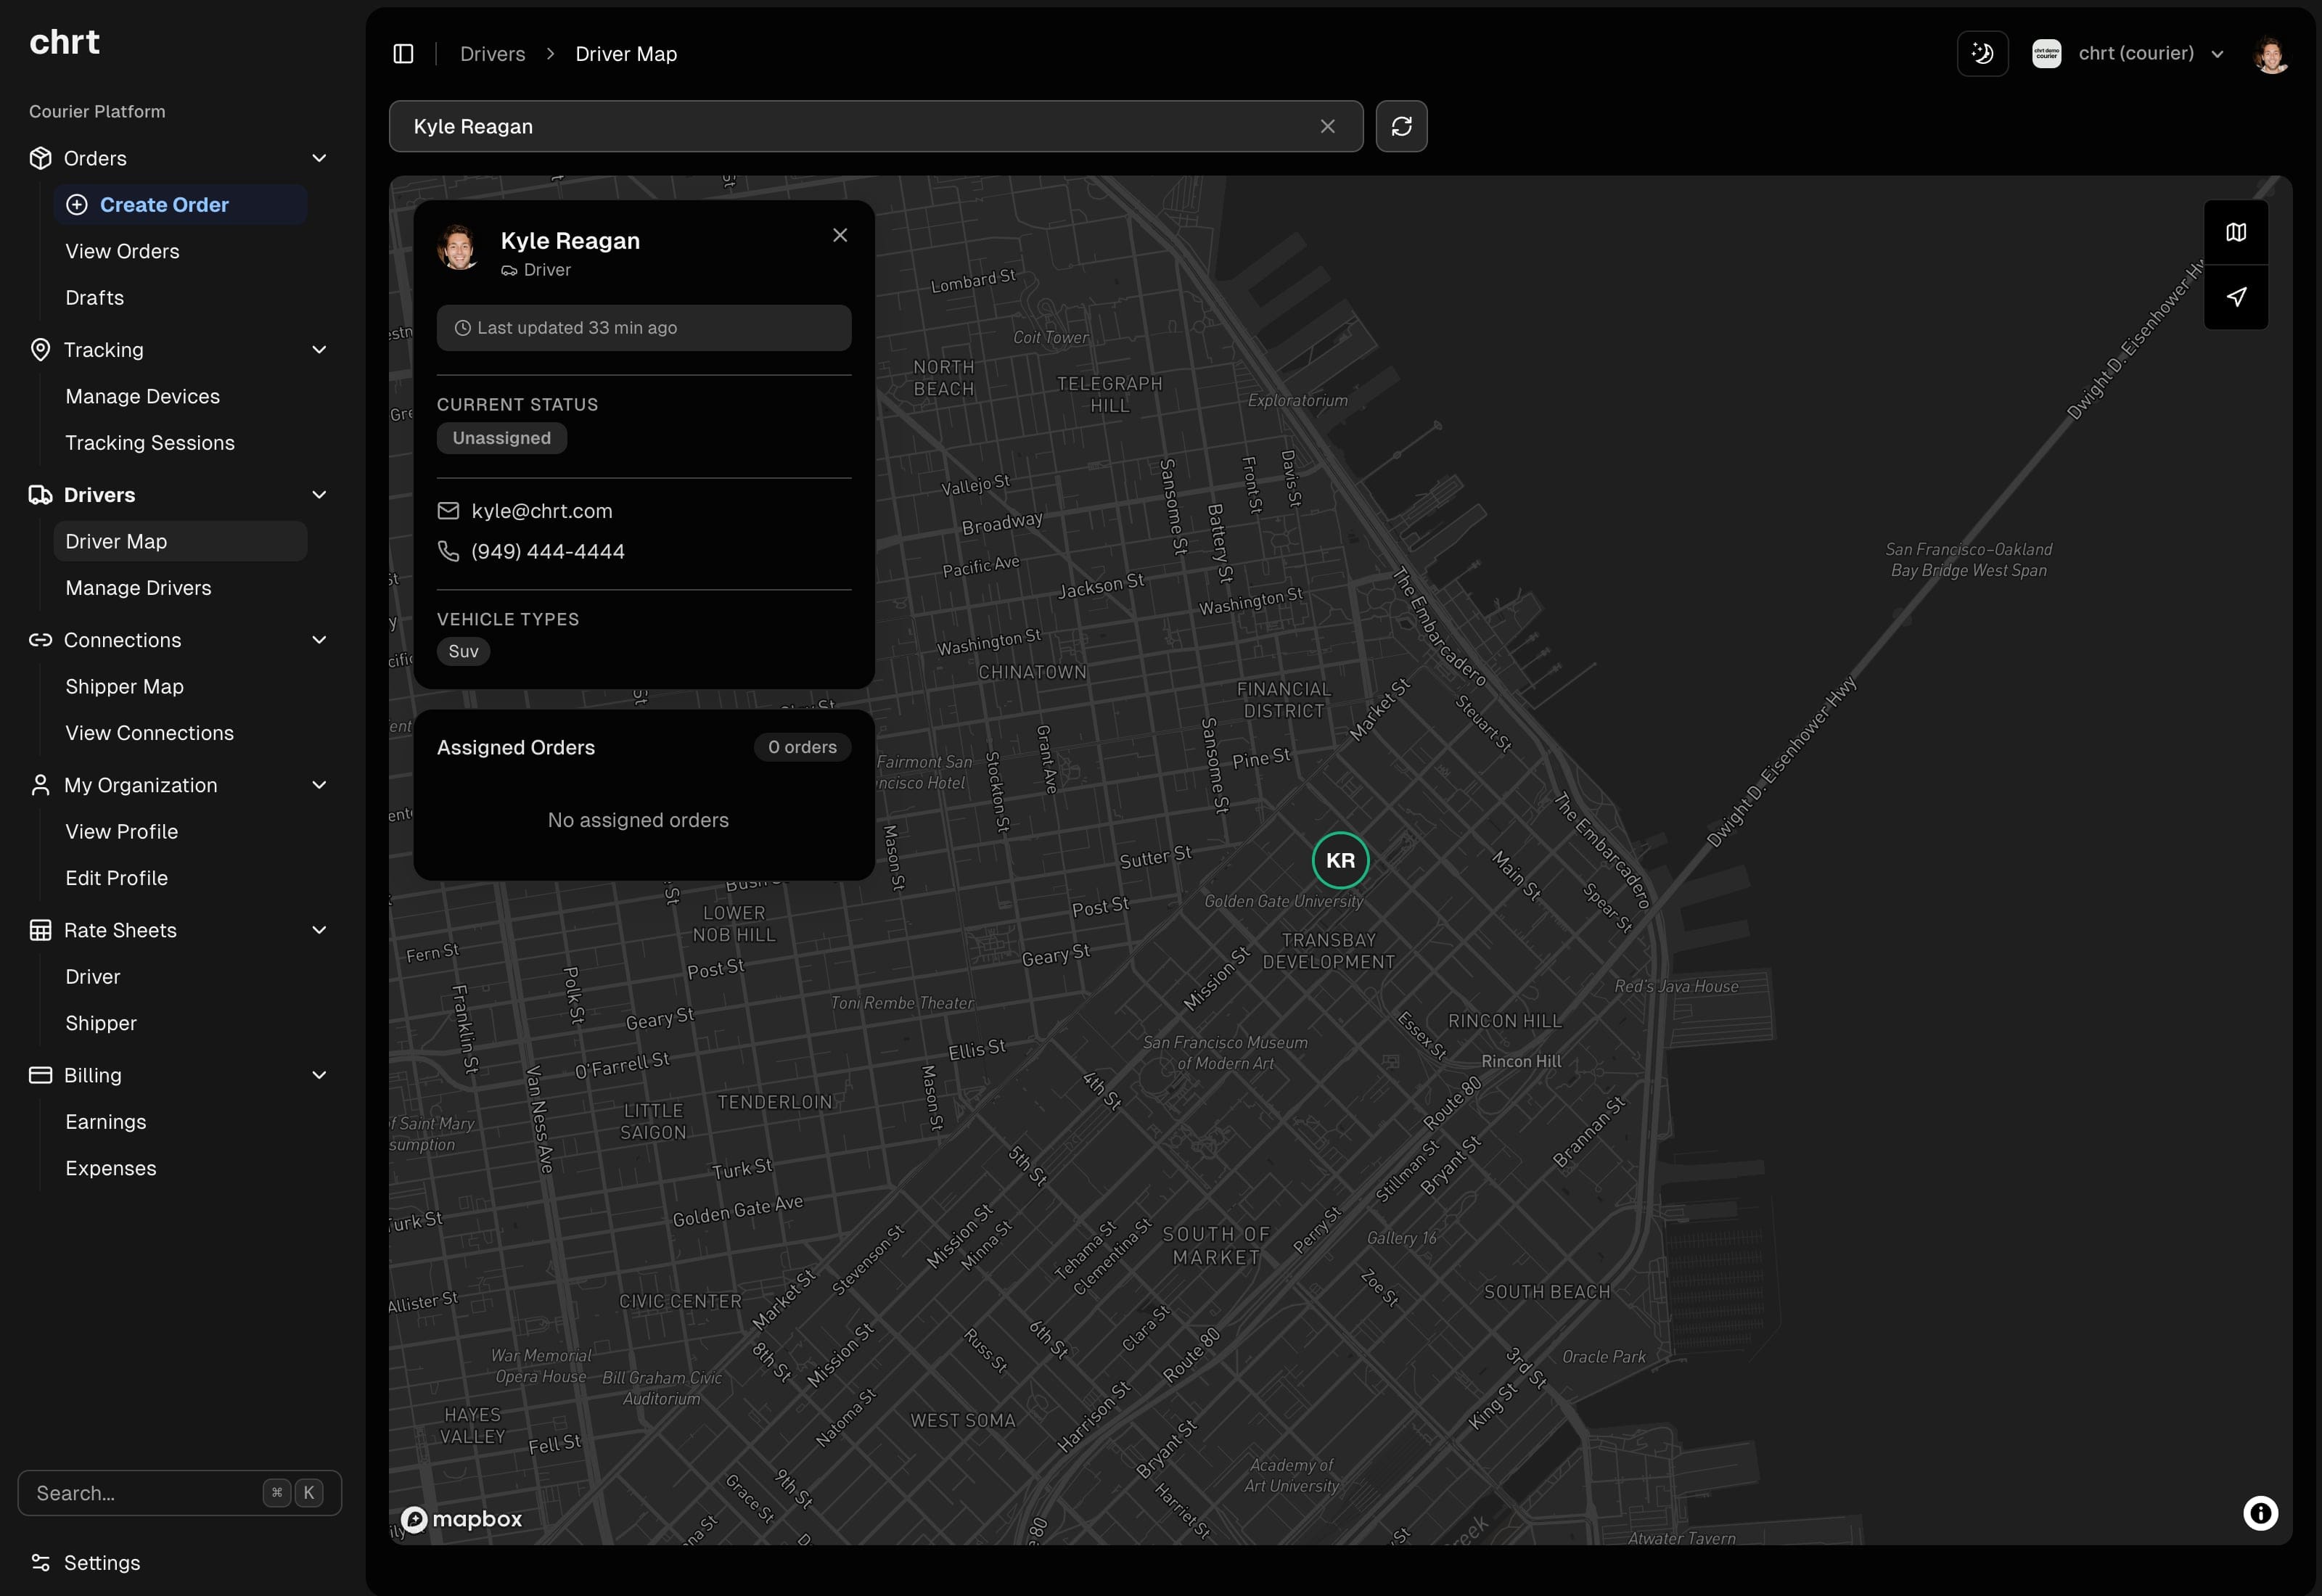Click the navigation arrow icon on the map
This screenshot has width=2322, height=1596.
2237,296
